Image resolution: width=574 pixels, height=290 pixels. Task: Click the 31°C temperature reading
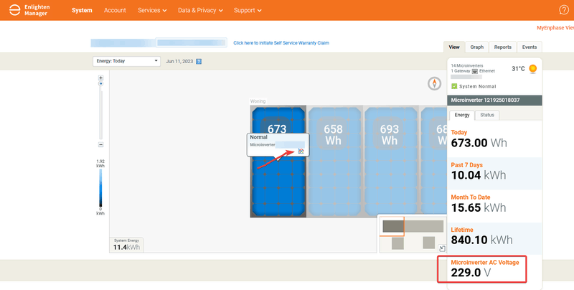518,69
